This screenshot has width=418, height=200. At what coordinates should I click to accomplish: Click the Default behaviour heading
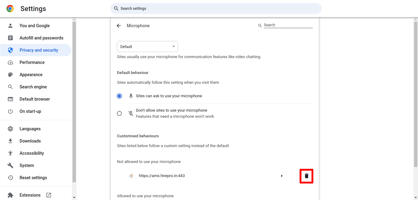[133, 73]
